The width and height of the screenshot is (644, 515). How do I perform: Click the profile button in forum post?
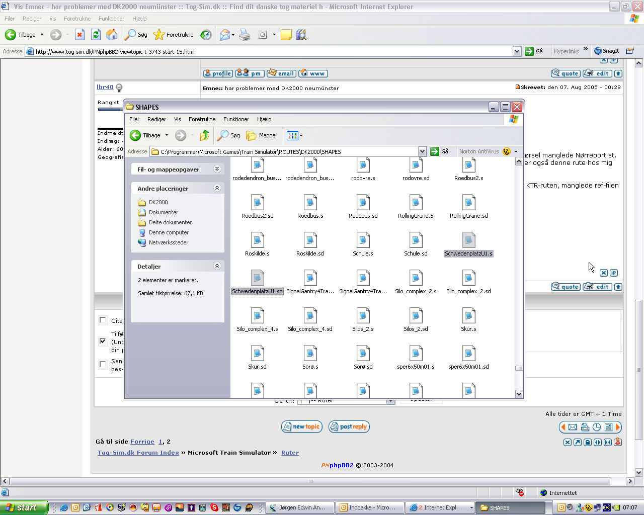pyautogui.click(x=218, y=73)
